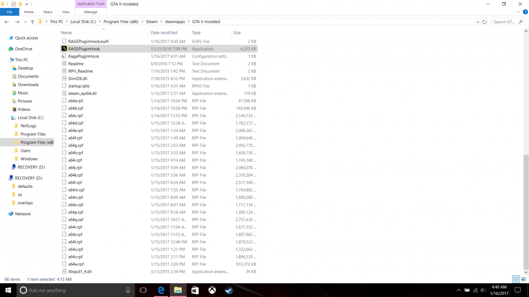The width and height of the screenshot is (529, 297).
Task: Switch to Large icons view layout icon
Action: click(x=524, y=279)
